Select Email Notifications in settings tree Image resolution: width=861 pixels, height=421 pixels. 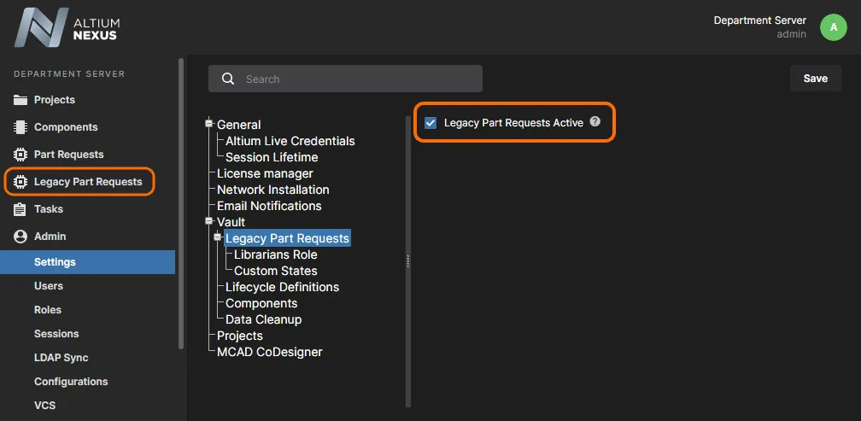coord(269,206)
